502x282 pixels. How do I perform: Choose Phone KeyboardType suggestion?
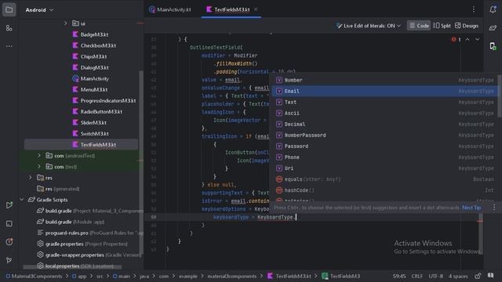coord(384,157)
